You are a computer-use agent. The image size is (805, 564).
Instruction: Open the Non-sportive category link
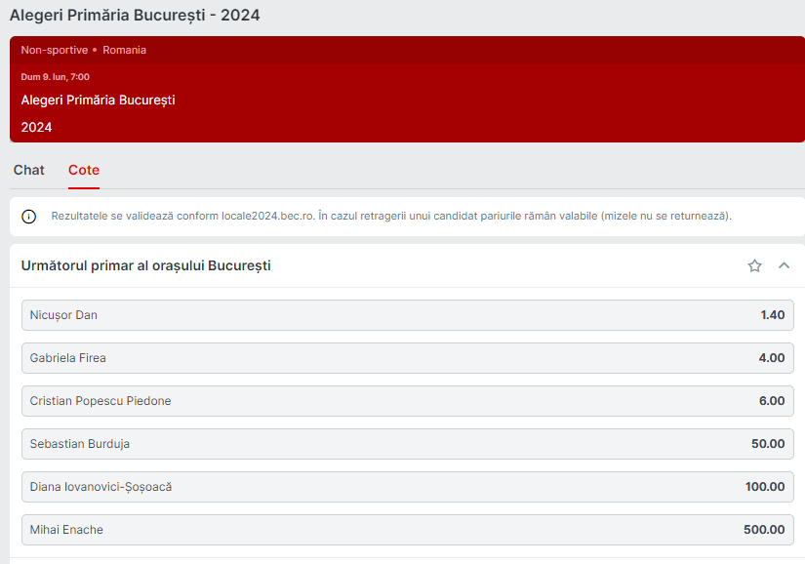click(55, 50)
